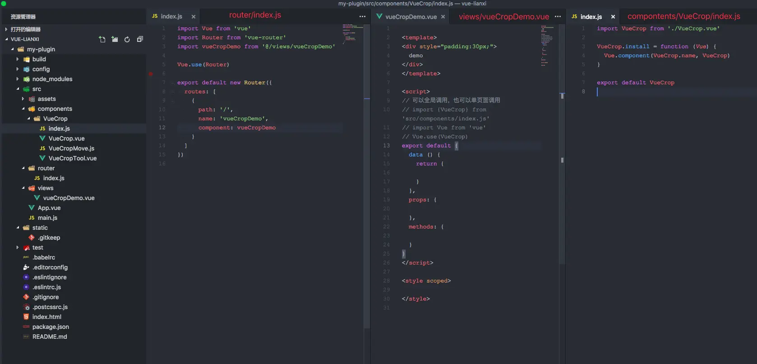Click the 'export default VueCrop' line
Image resolution: width=757 pixels, height=364 pixels.
point(636,82)
